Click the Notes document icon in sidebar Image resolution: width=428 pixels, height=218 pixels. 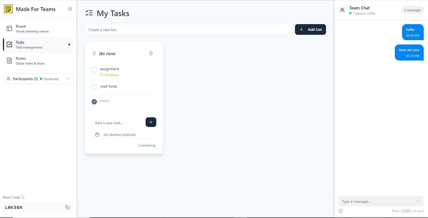point(9,61)
